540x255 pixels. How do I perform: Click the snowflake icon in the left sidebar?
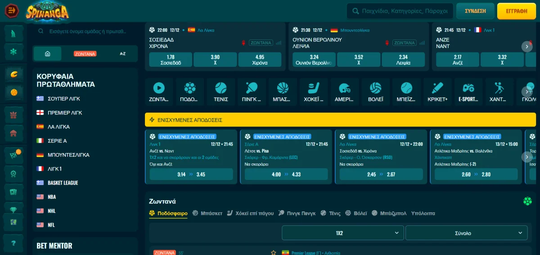pos(13,52)
